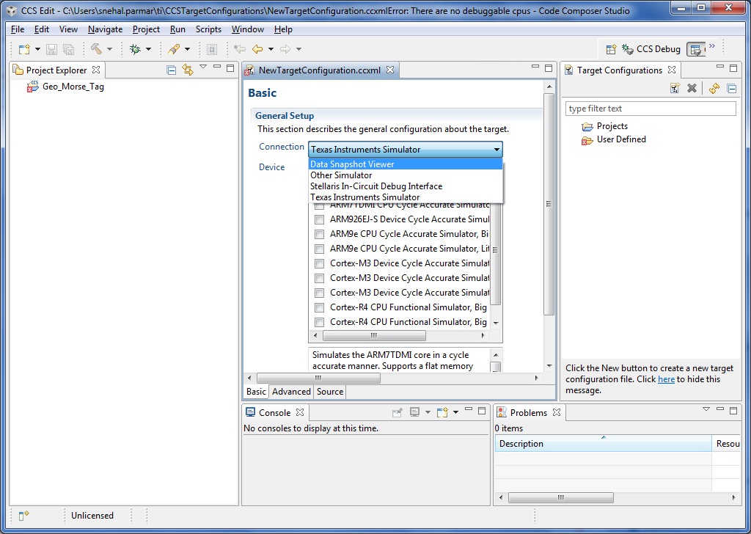Open the Back history dropdown arrow
Image resolution: width=751 pixels, height=534 pixels.
click(271, 49)
